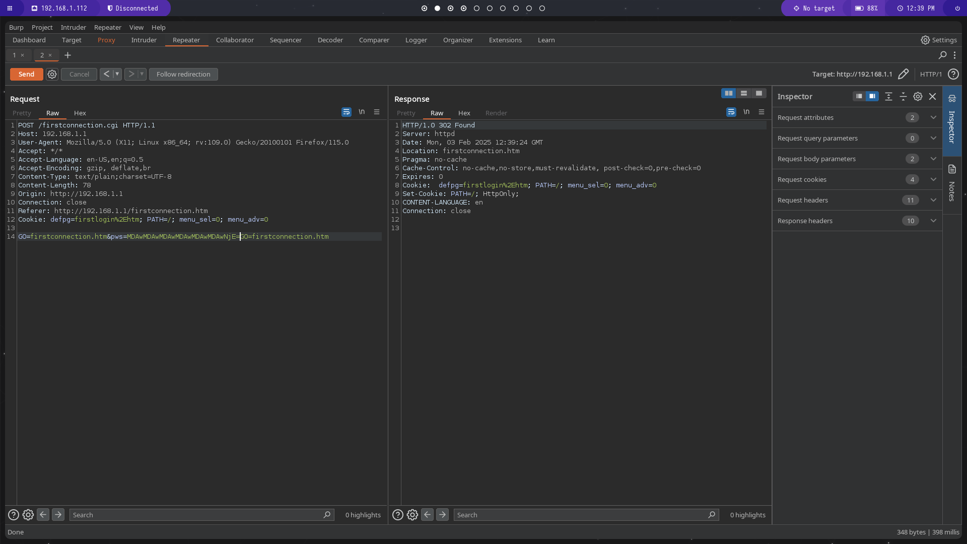Screen dimensions: 967x544
Task: Open the Proxy tool tab
Action: point(106,40)
